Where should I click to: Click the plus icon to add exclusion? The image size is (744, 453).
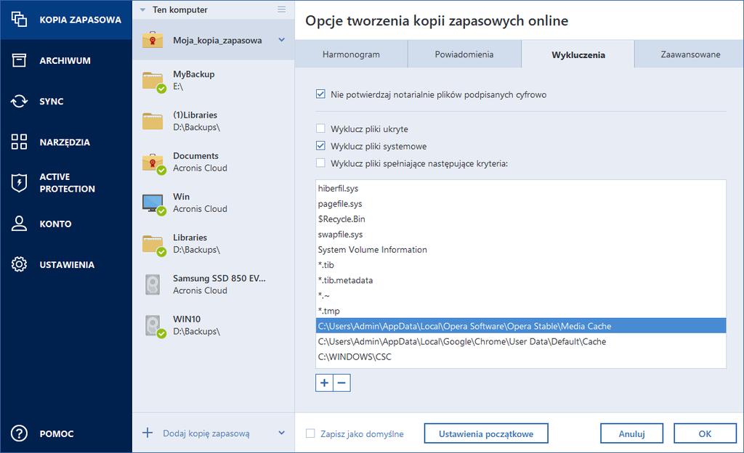[x=324, y=383]
